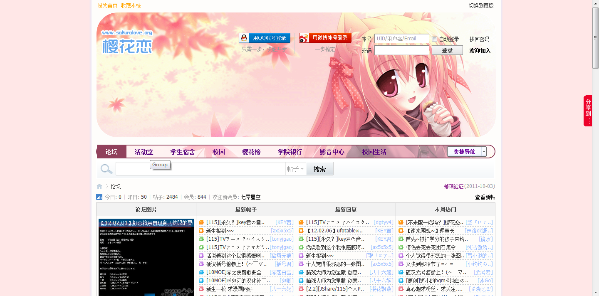
Task: Expand the 快捷导航 dropdown arrow
Action: pos(484,152)
